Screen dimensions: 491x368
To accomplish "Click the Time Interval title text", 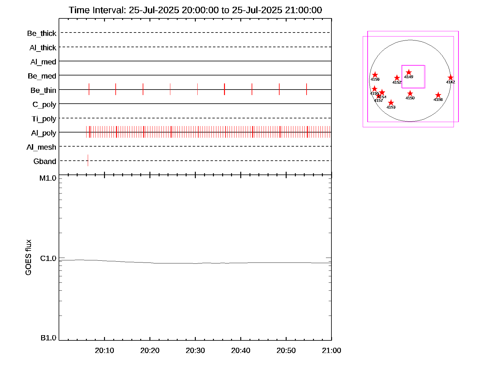I will coord(195,10).
